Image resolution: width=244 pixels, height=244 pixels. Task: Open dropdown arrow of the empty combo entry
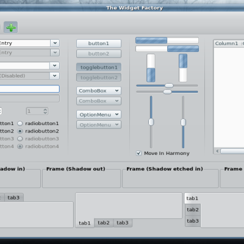54,66
